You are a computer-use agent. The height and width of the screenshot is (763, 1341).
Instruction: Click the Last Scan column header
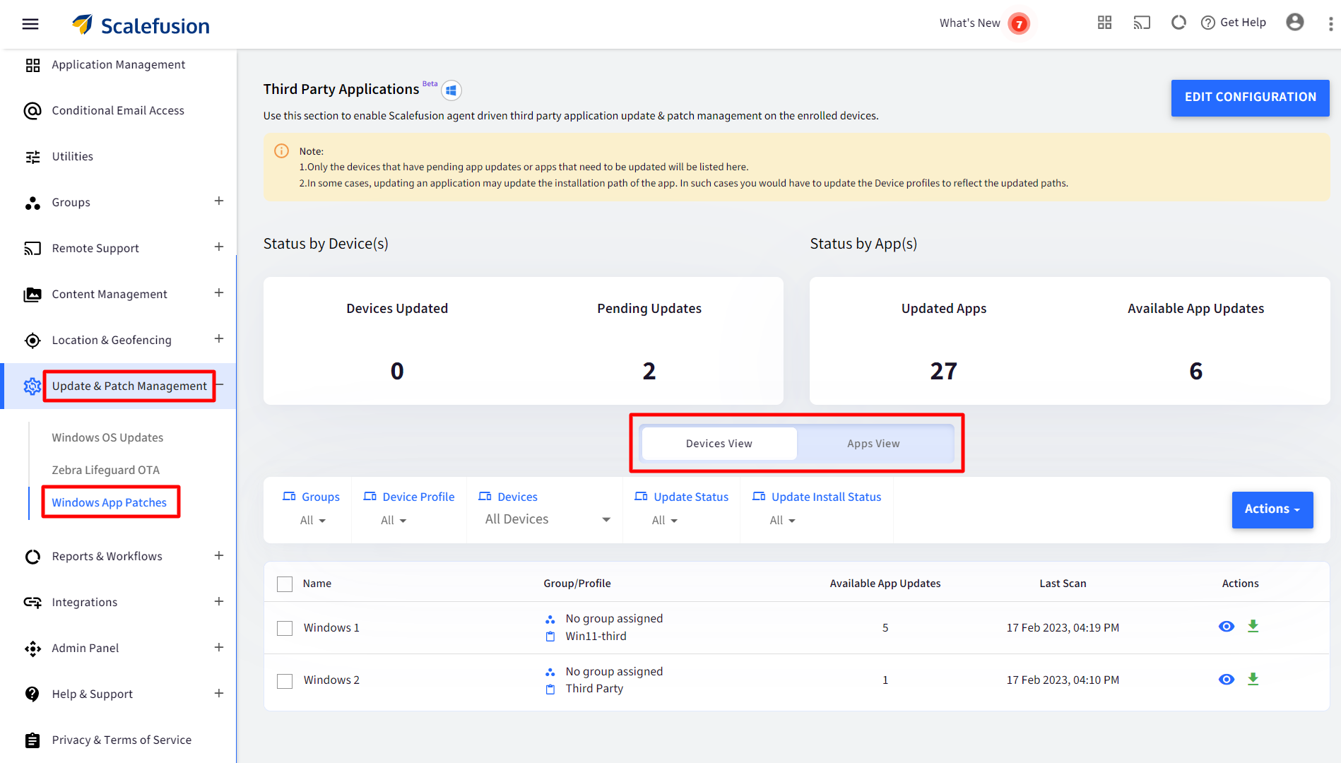click(x=1063, y=584)
